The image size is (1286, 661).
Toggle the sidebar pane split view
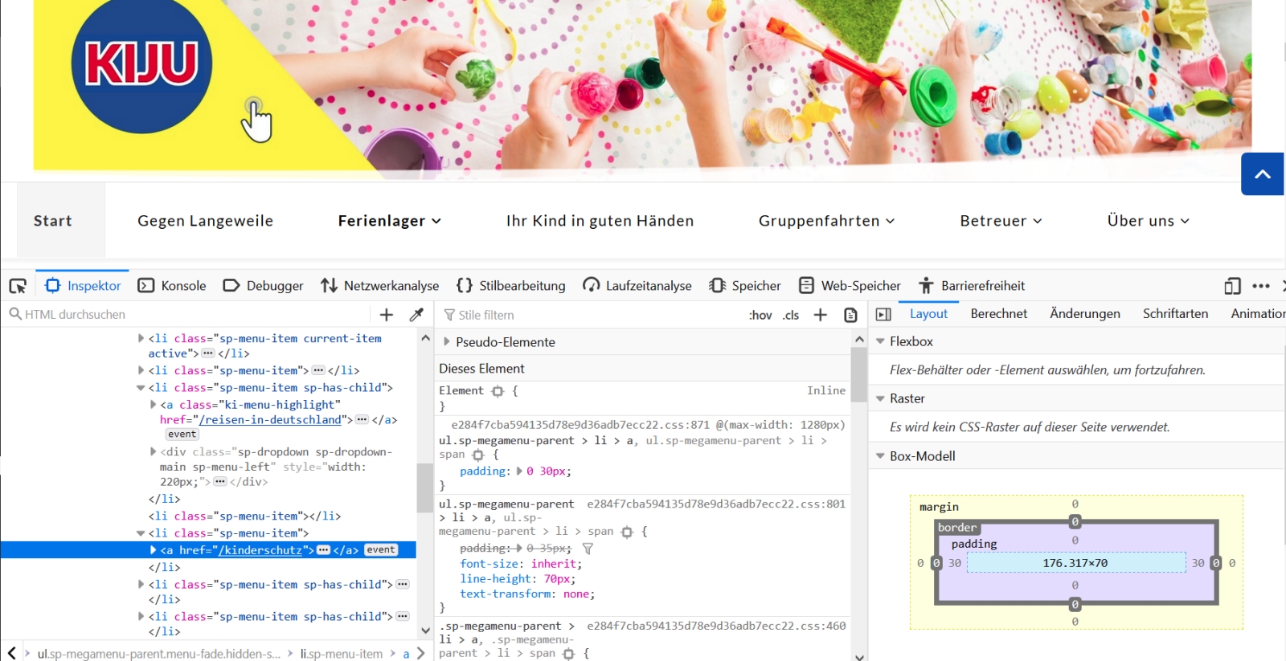(883, 315)
